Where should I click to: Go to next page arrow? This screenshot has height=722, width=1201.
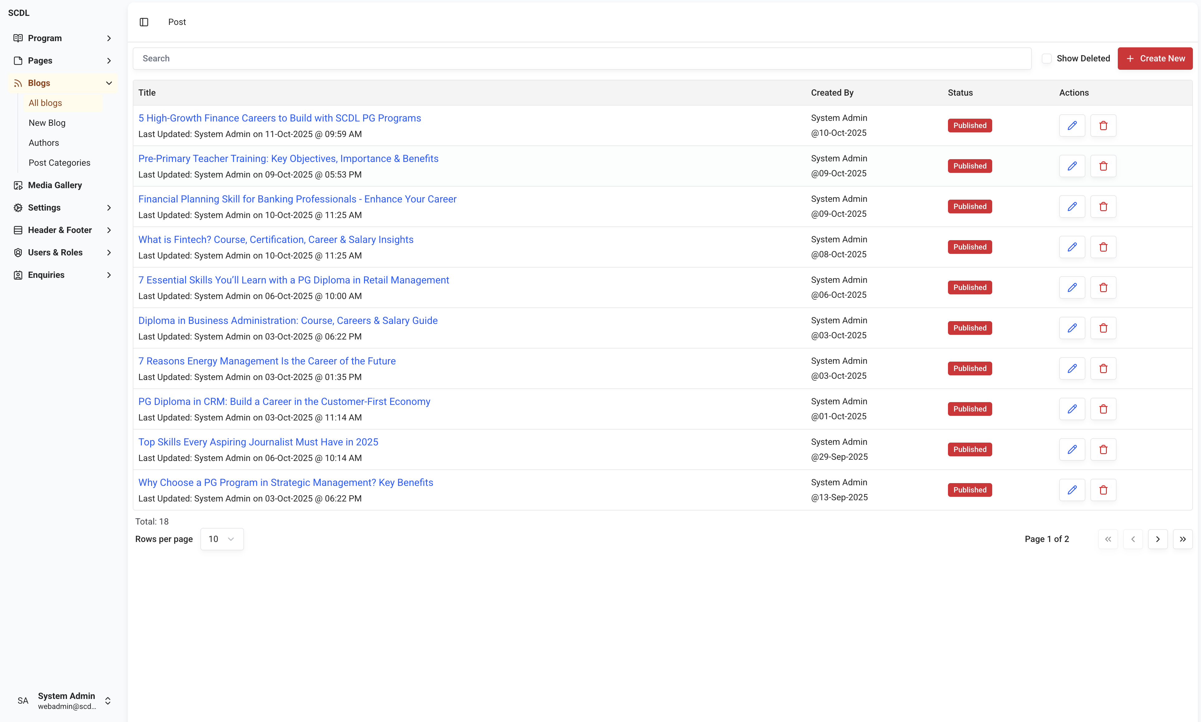(1158, 539)
